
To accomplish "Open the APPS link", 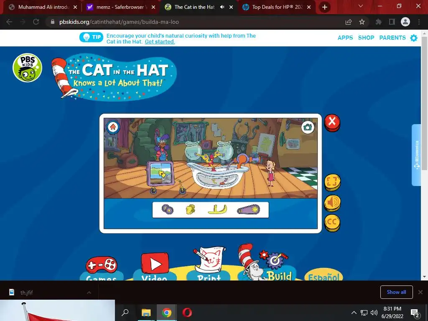I will [345, 38].
